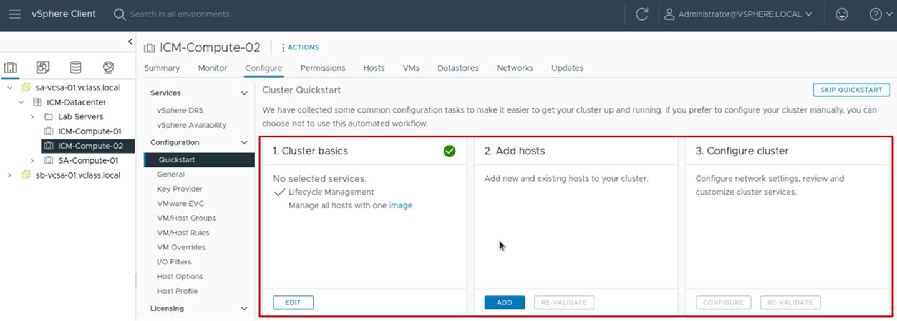The image size is (897, 321).
Task: Switch to the Datastores tab
Action: [457, 68]
